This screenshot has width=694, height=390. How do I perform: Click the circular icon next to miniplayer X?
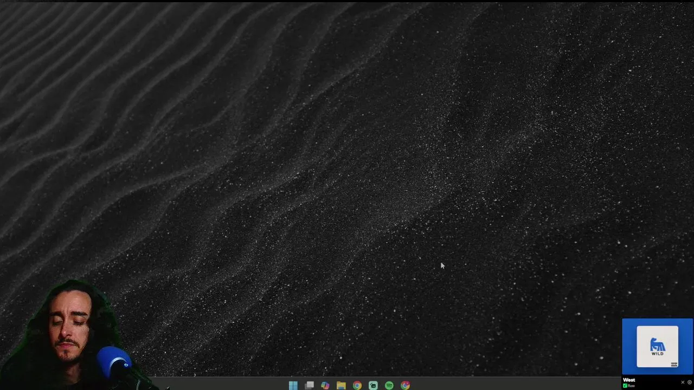(x=690, y=382)
